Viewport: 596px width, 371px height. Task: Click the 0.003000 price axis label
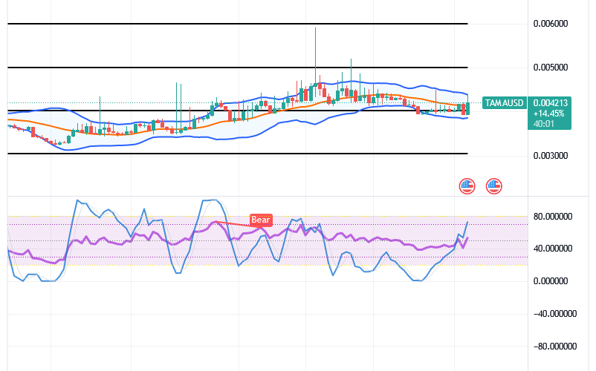tap(551, 156)
